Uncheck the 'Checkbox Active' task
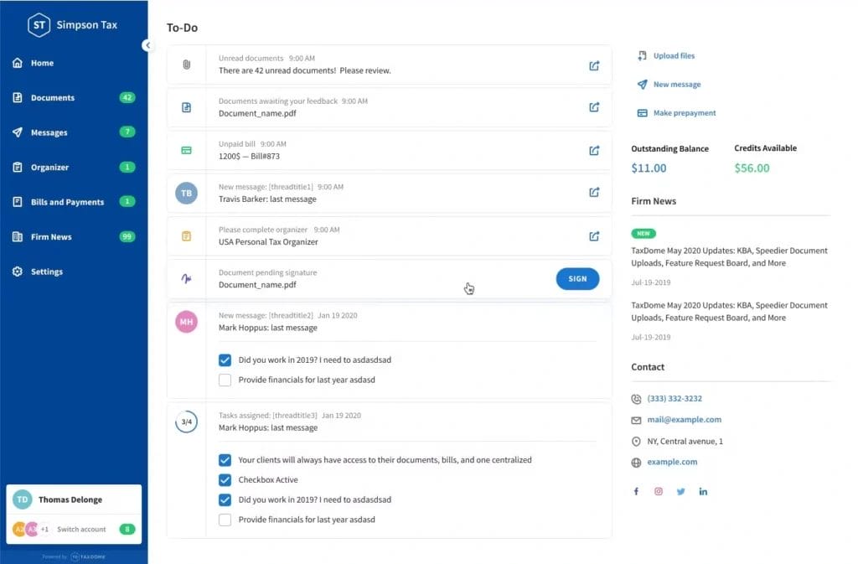This screenshot has width=858, height=564. (225, 480)
